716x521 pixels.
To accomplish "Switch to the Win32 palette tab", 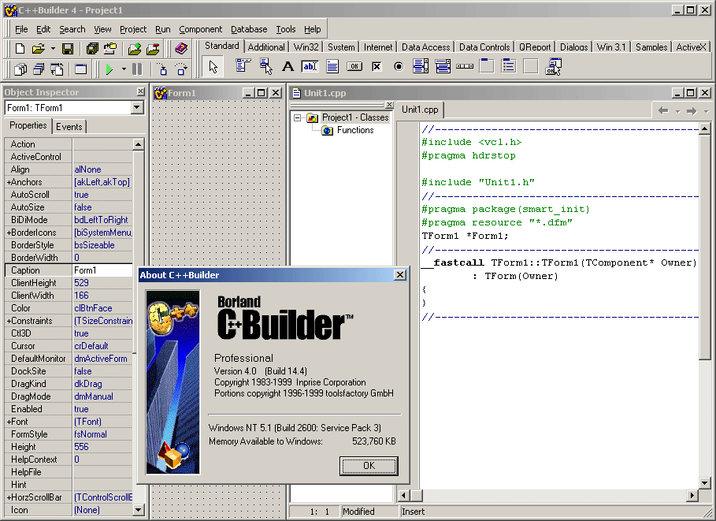I will (306, 47).
